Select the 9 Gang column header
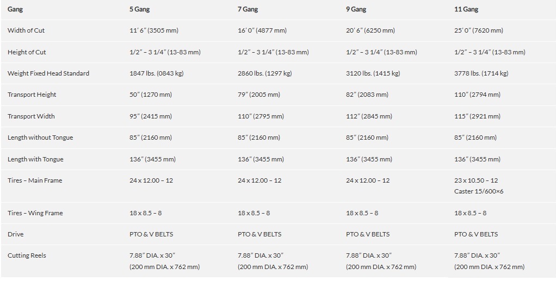 356,9
